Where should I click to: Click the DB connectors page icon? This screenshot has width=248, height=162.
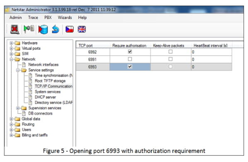[x=24, y=113]
